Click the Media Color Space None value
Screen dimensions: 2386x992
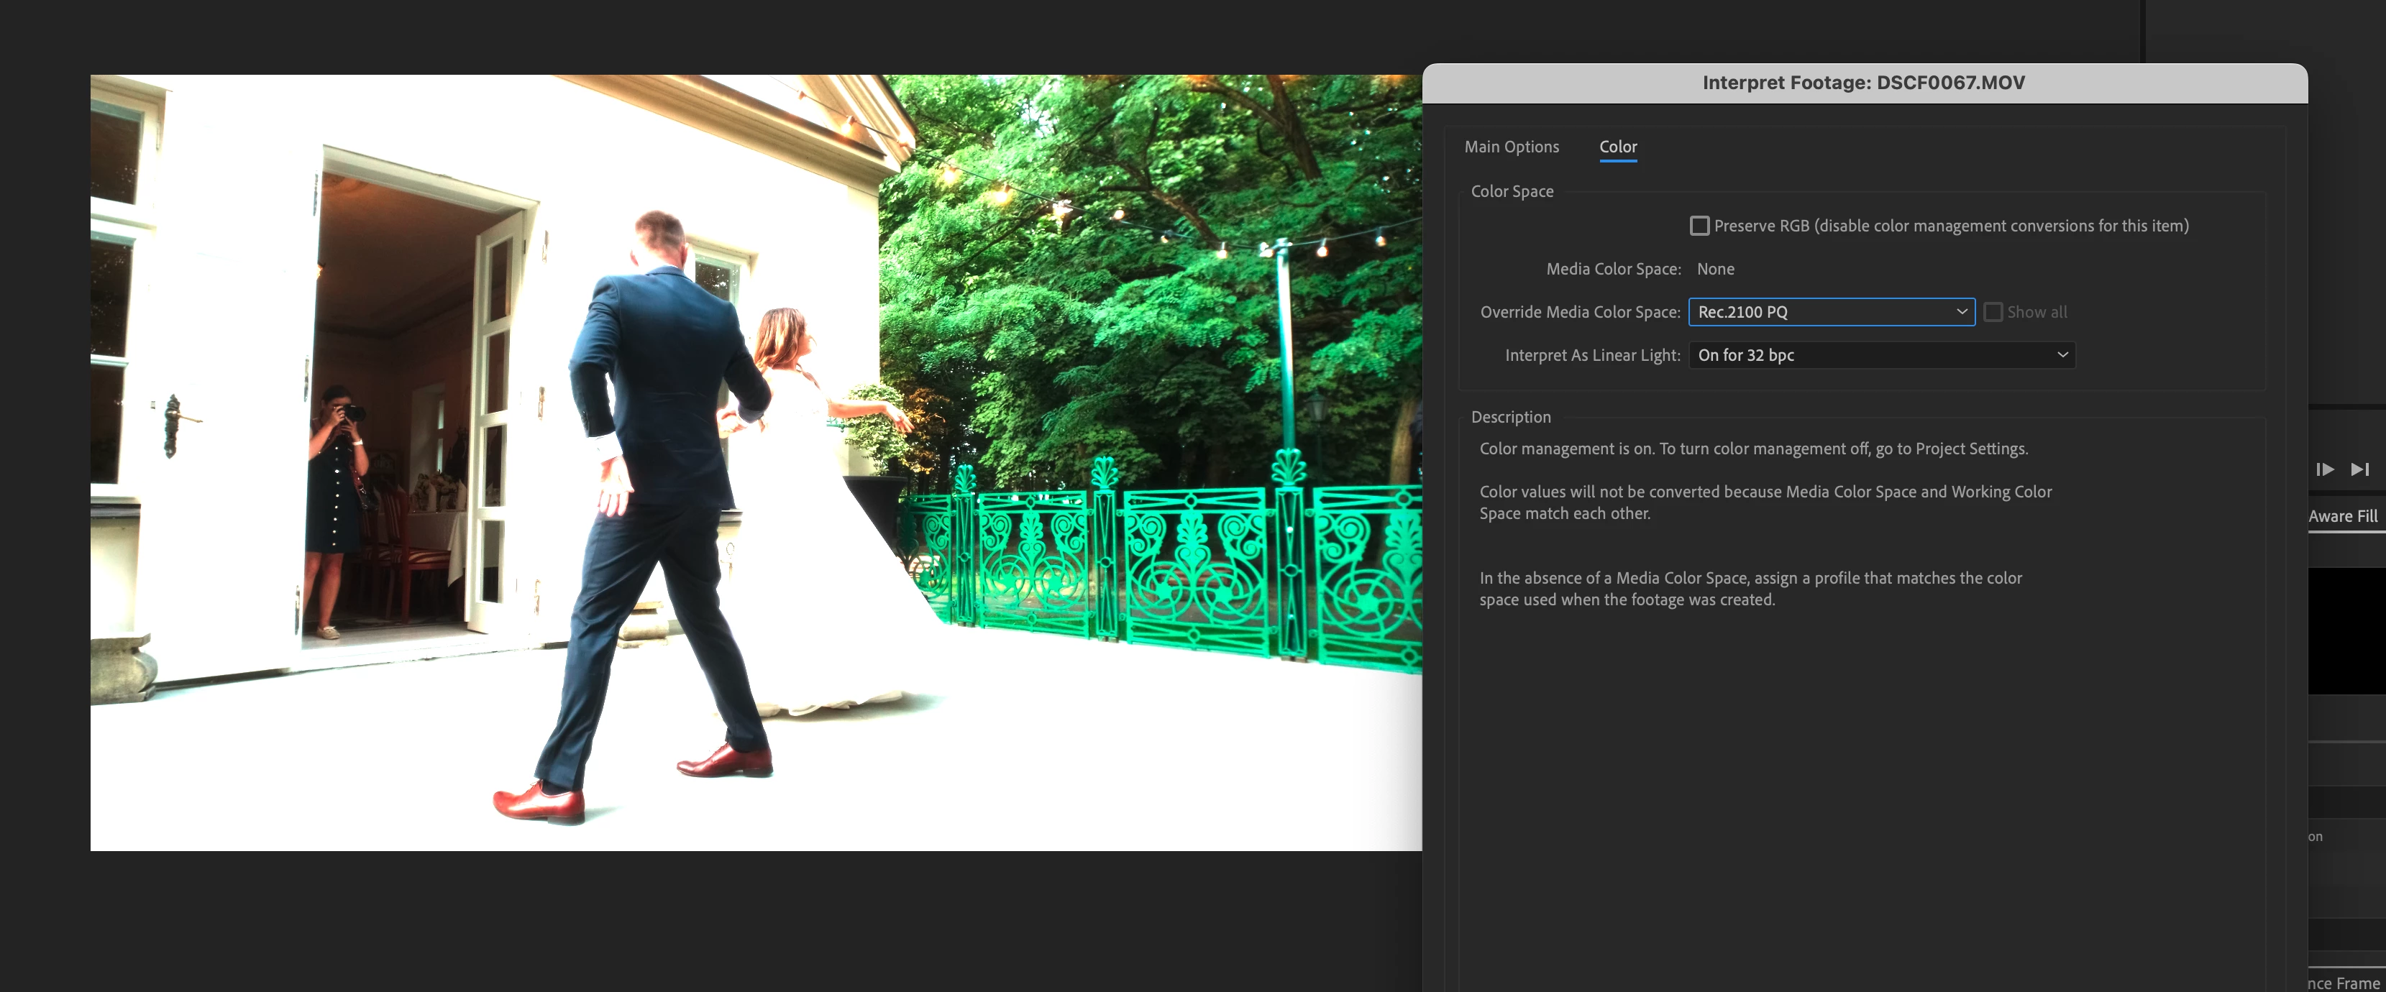[1714, 270]
